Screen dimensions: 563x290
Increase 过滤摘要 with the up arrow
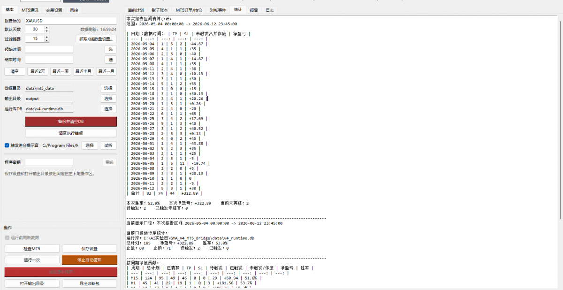click(46, 37)
